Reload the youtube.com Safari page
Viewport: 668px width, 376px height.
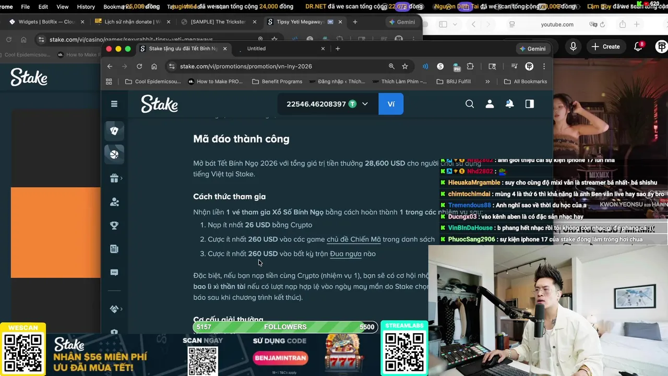602,25
